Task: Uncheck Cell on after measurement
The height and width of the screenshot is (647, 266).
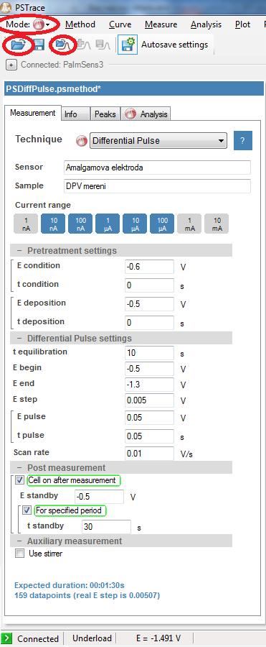Action: pyautogui.click(x=20, y=480)
